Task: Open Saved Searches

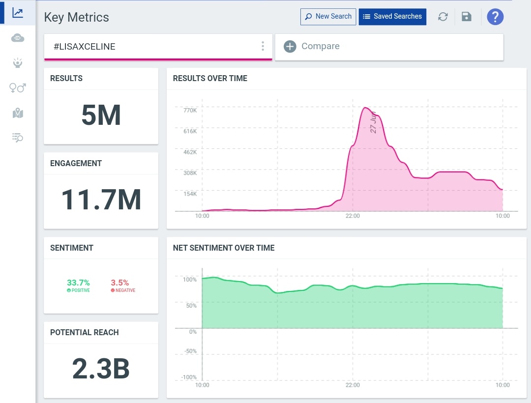Action: pyautogui.click(x=392, y=17)
